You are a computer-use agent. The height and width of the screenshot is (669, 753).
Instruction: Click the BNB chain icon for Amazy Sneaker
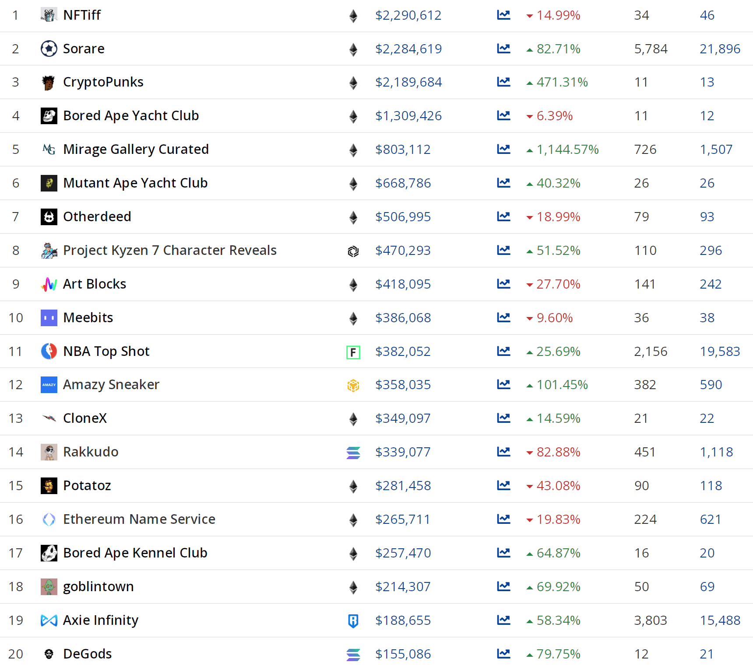tap(353, 385)
